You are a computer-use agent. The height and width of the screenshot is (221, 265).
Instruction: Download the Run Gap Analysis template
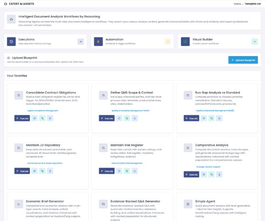coord(219,118)
